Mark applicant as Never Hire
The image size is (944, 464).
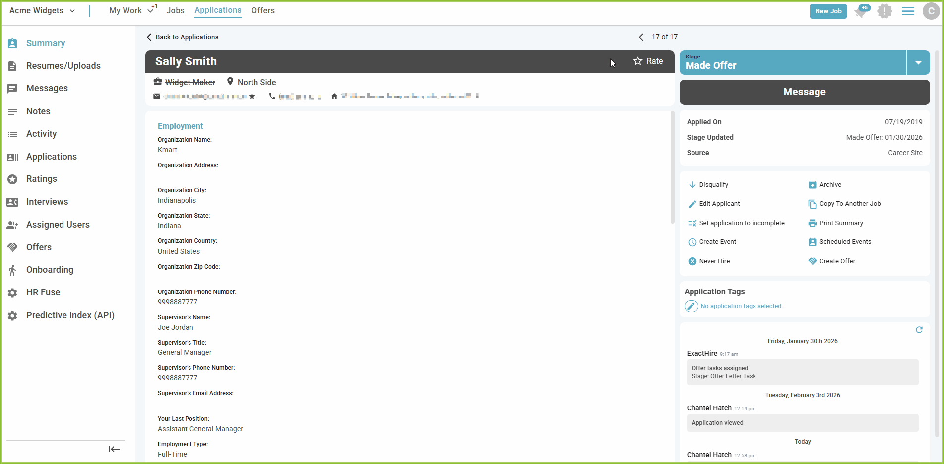[x=709, y=261]
